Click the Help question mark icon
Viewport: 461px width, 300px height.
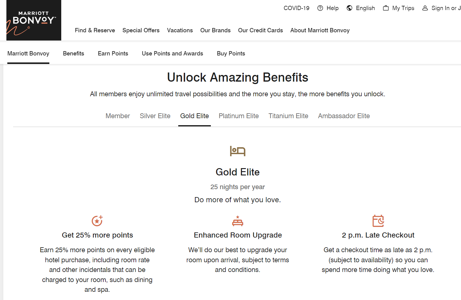click(320, 8)
